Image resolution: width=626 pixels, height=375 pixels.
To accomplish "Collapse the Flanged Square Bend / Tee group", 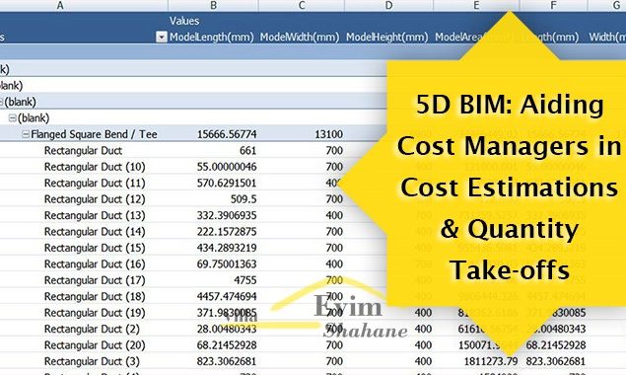I will [x=26, y=135].
